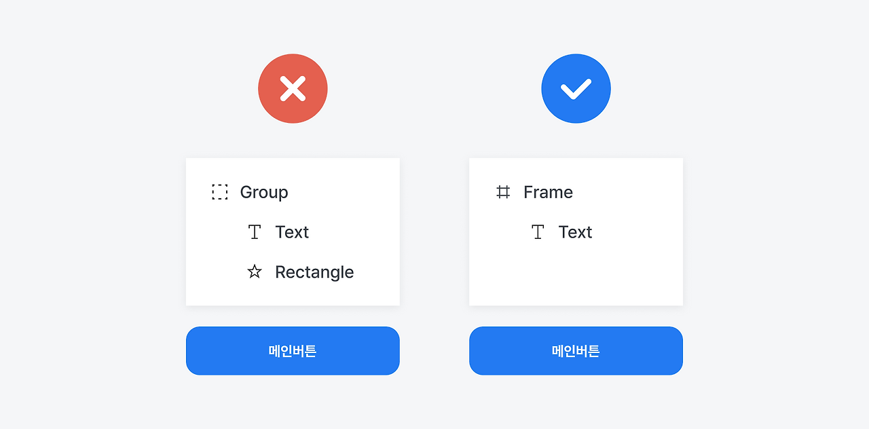Click the star icon beside Rectangle
The height and width of the screenshot is (429, 869).
coord(255,272)
